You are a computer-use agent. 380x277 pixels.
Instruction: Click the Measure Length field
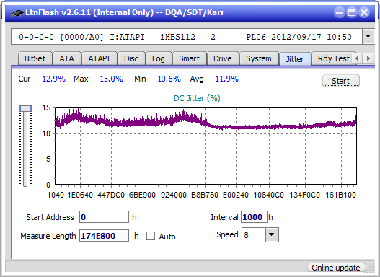point(104,236)
